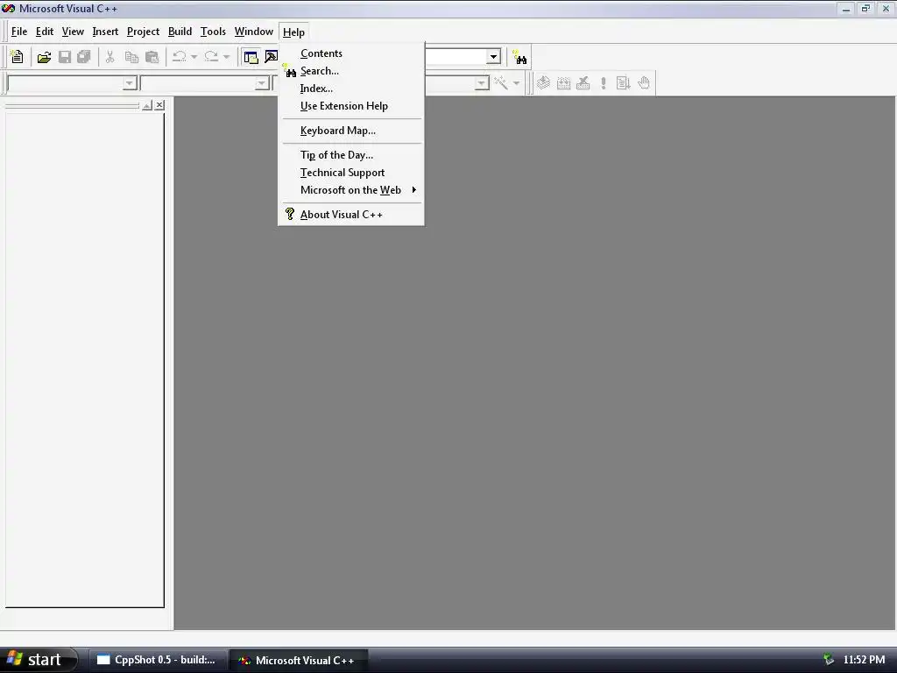Viewport: 897px width, 673px height.
Task: Click inside the WizardBar class input field
Action: pyautogui.click(x=65, y=83)
